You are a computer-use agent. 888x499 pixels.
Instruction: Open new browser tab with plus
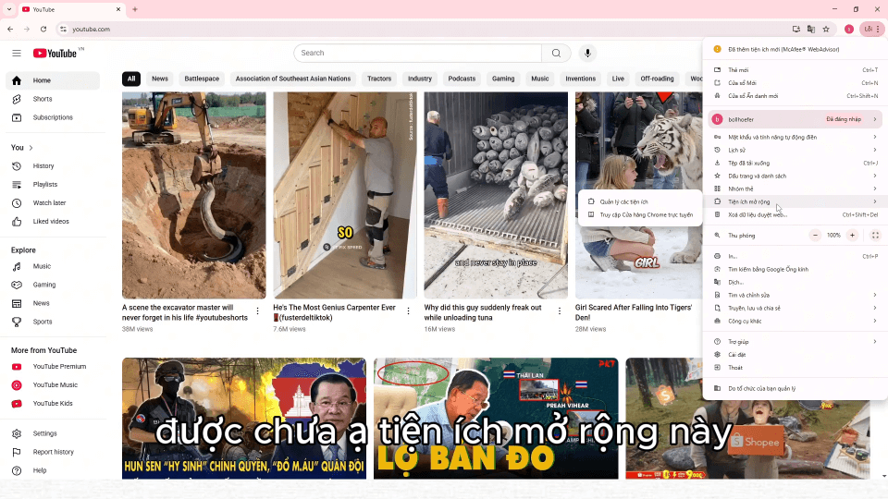pyautogui.click(x=135, y=9)
